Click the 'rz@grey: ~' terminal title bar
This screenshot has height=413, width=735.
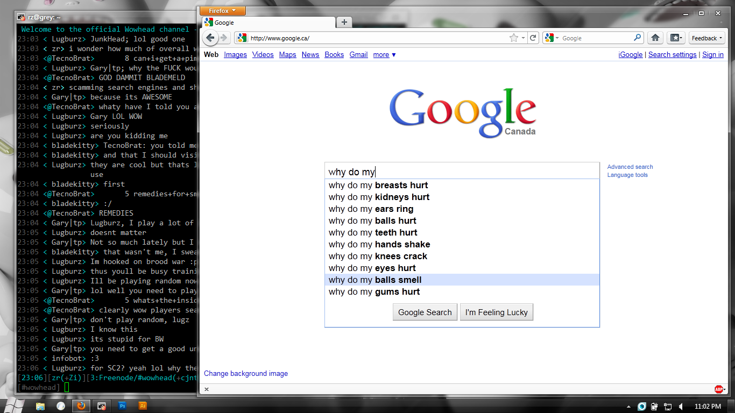[105, 17]
